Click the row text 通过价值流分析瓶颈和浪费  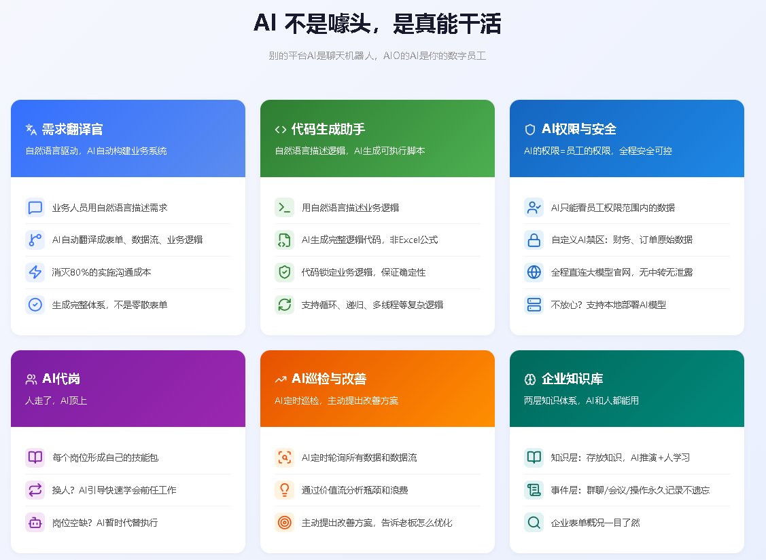pyautogui.click(x=355, y=490)
